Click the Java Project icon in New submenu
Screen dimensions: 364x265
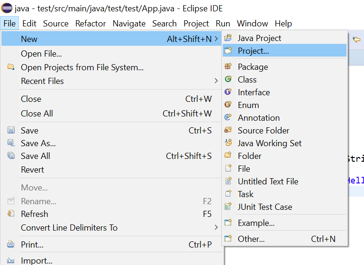coord(228,38)
